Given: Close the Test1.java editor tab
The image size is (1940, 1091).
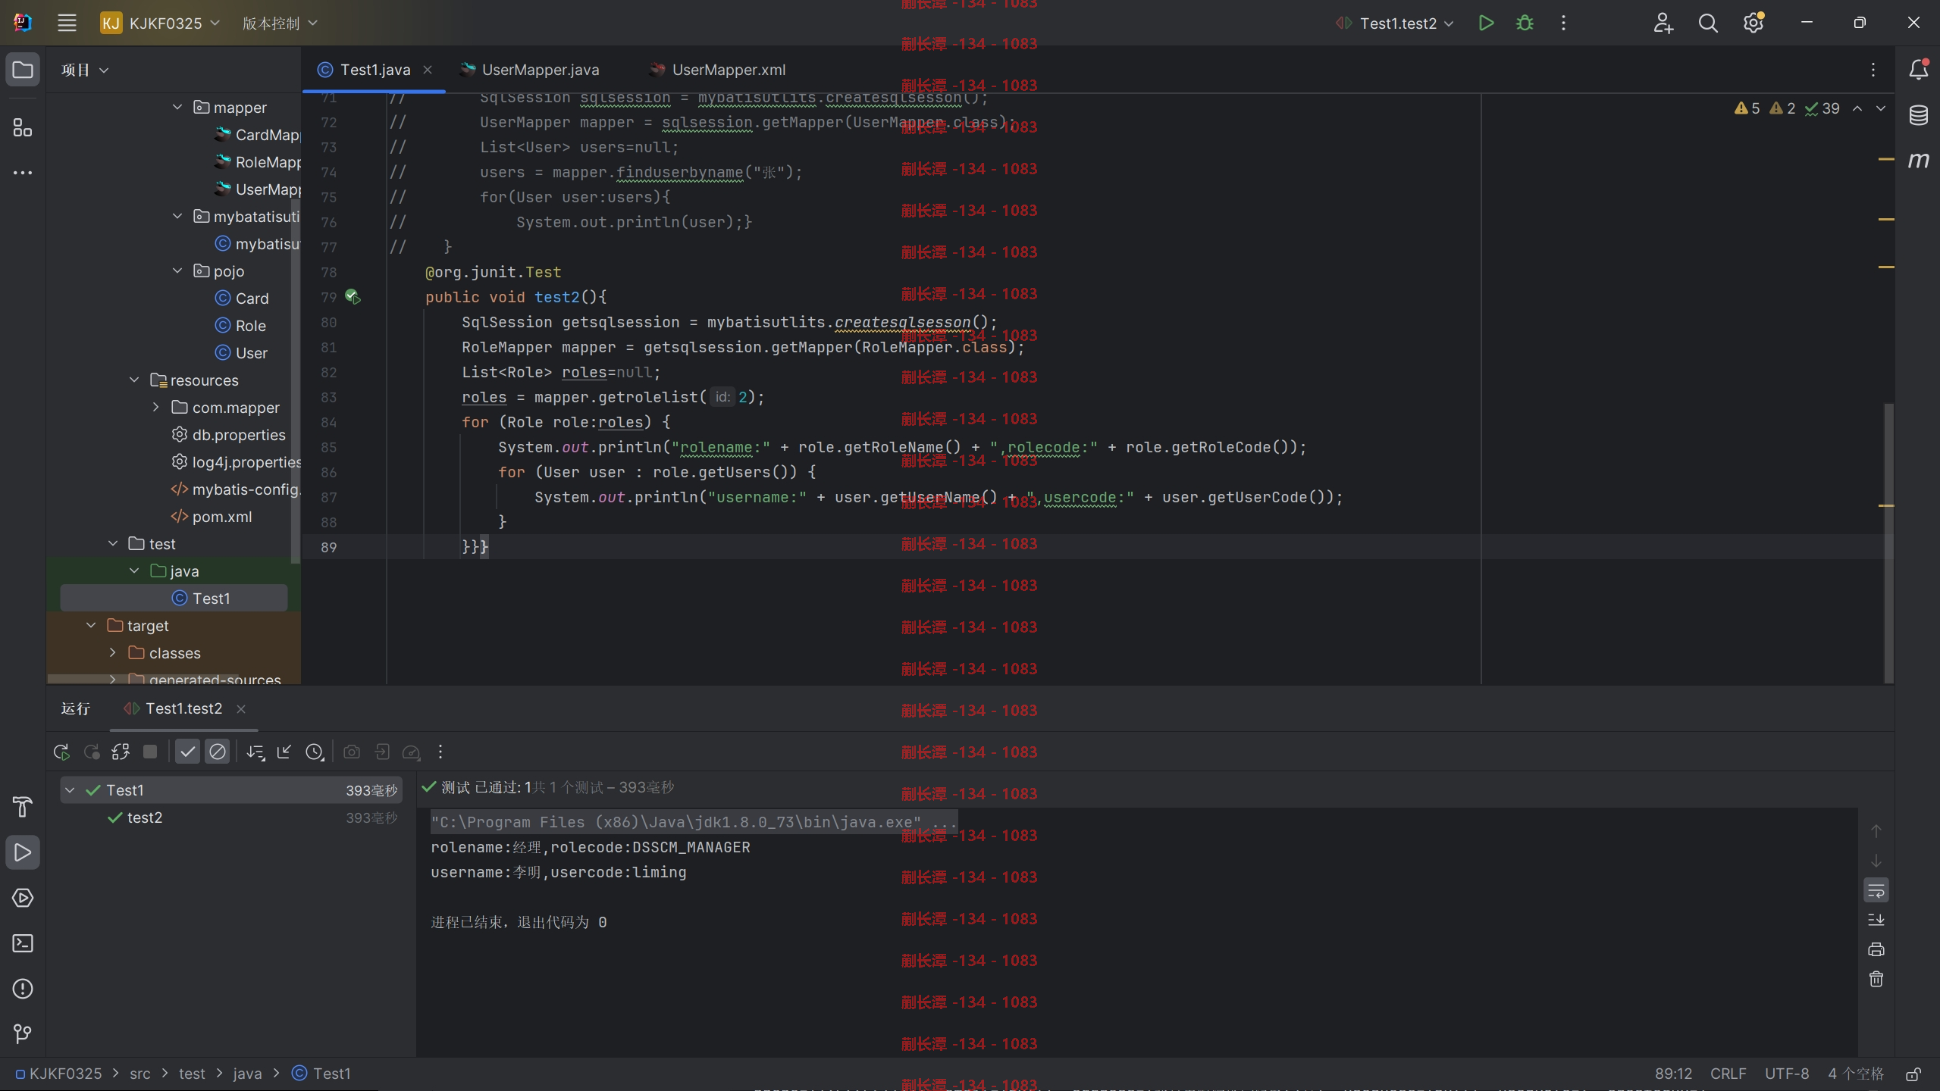Looking at the screenshot, I should [428, 70].
